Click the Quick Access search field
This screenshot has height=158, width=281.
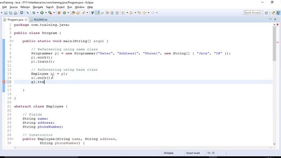click(x=252, y=13)
